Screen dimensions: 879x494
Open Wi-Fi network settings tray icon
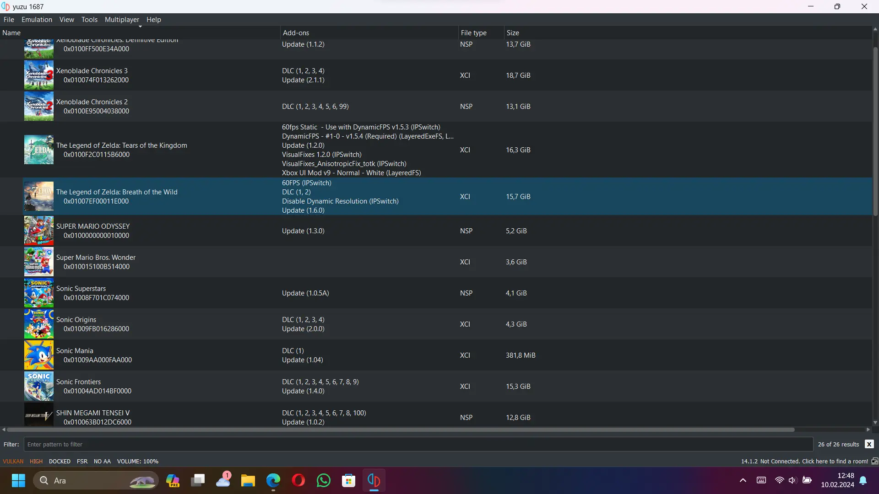pyautogui.click(x=779, y=480)
